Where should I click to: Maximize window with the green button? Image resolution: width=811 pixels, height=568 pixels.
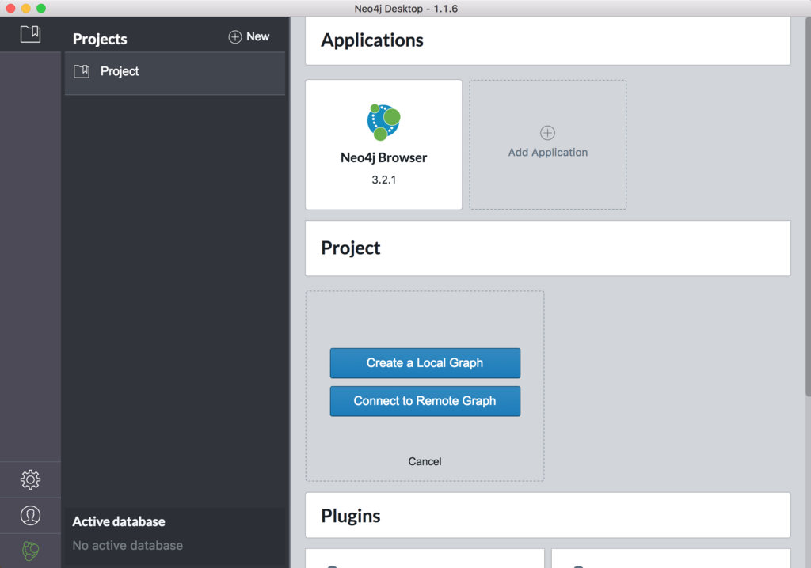coord(41,8)
